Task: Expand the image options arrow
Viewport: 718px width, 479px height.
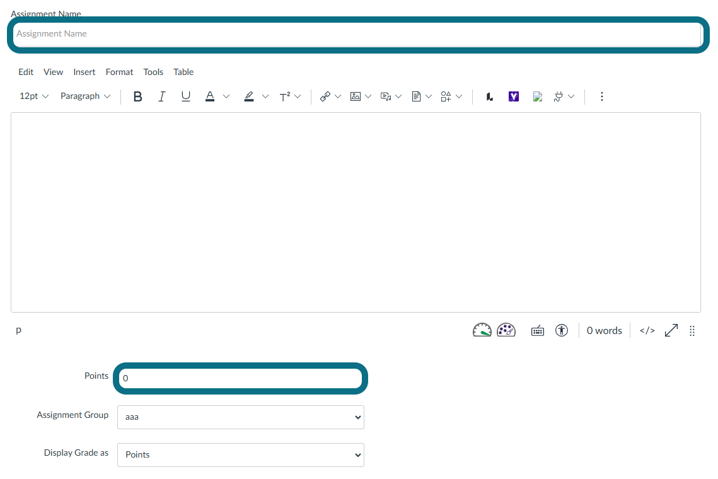Action: [368, 96]
